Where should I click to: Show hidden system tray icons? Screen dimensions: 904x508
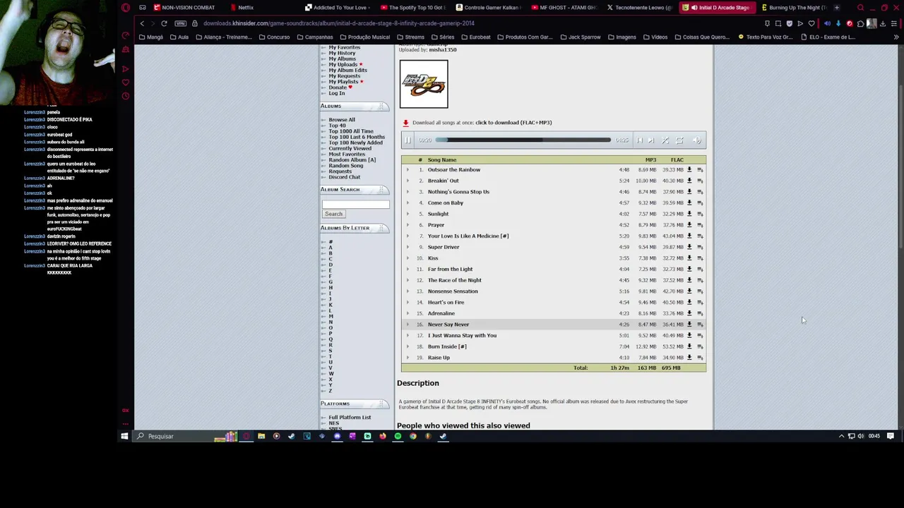tap(841, 436)
